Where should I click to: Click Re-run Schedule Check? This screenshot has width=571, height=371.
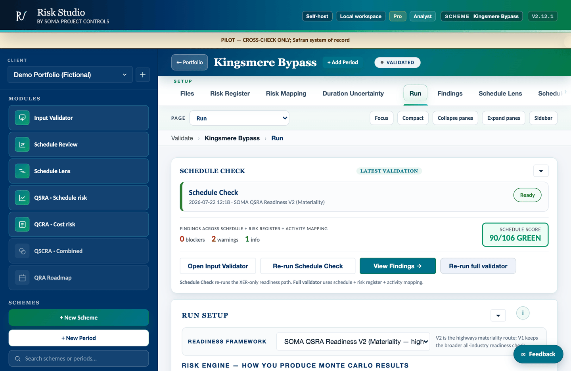pyautogui.click(x=308, y=266)
